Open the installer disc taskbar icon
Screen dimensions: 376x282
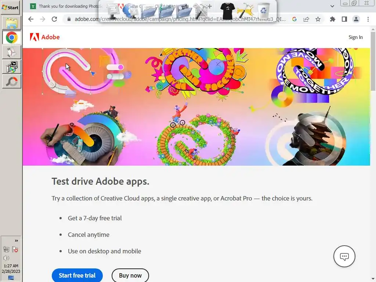click(x=11, y=67)
